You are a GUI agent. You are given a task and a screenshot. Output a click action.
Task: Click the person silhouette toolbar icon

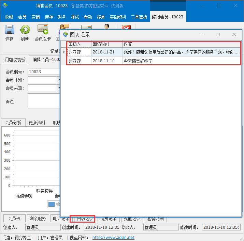point(106,27)
